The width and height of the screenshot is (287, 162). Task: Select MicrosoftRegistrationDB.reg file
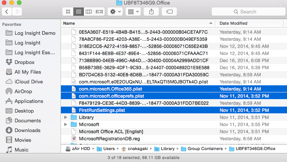point(174,139)
